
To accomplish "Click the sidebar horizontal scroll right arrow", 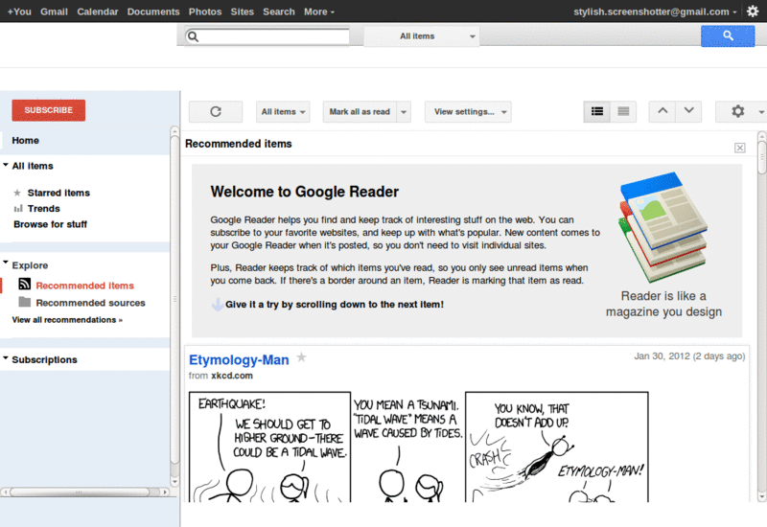I will click(165, 492).
